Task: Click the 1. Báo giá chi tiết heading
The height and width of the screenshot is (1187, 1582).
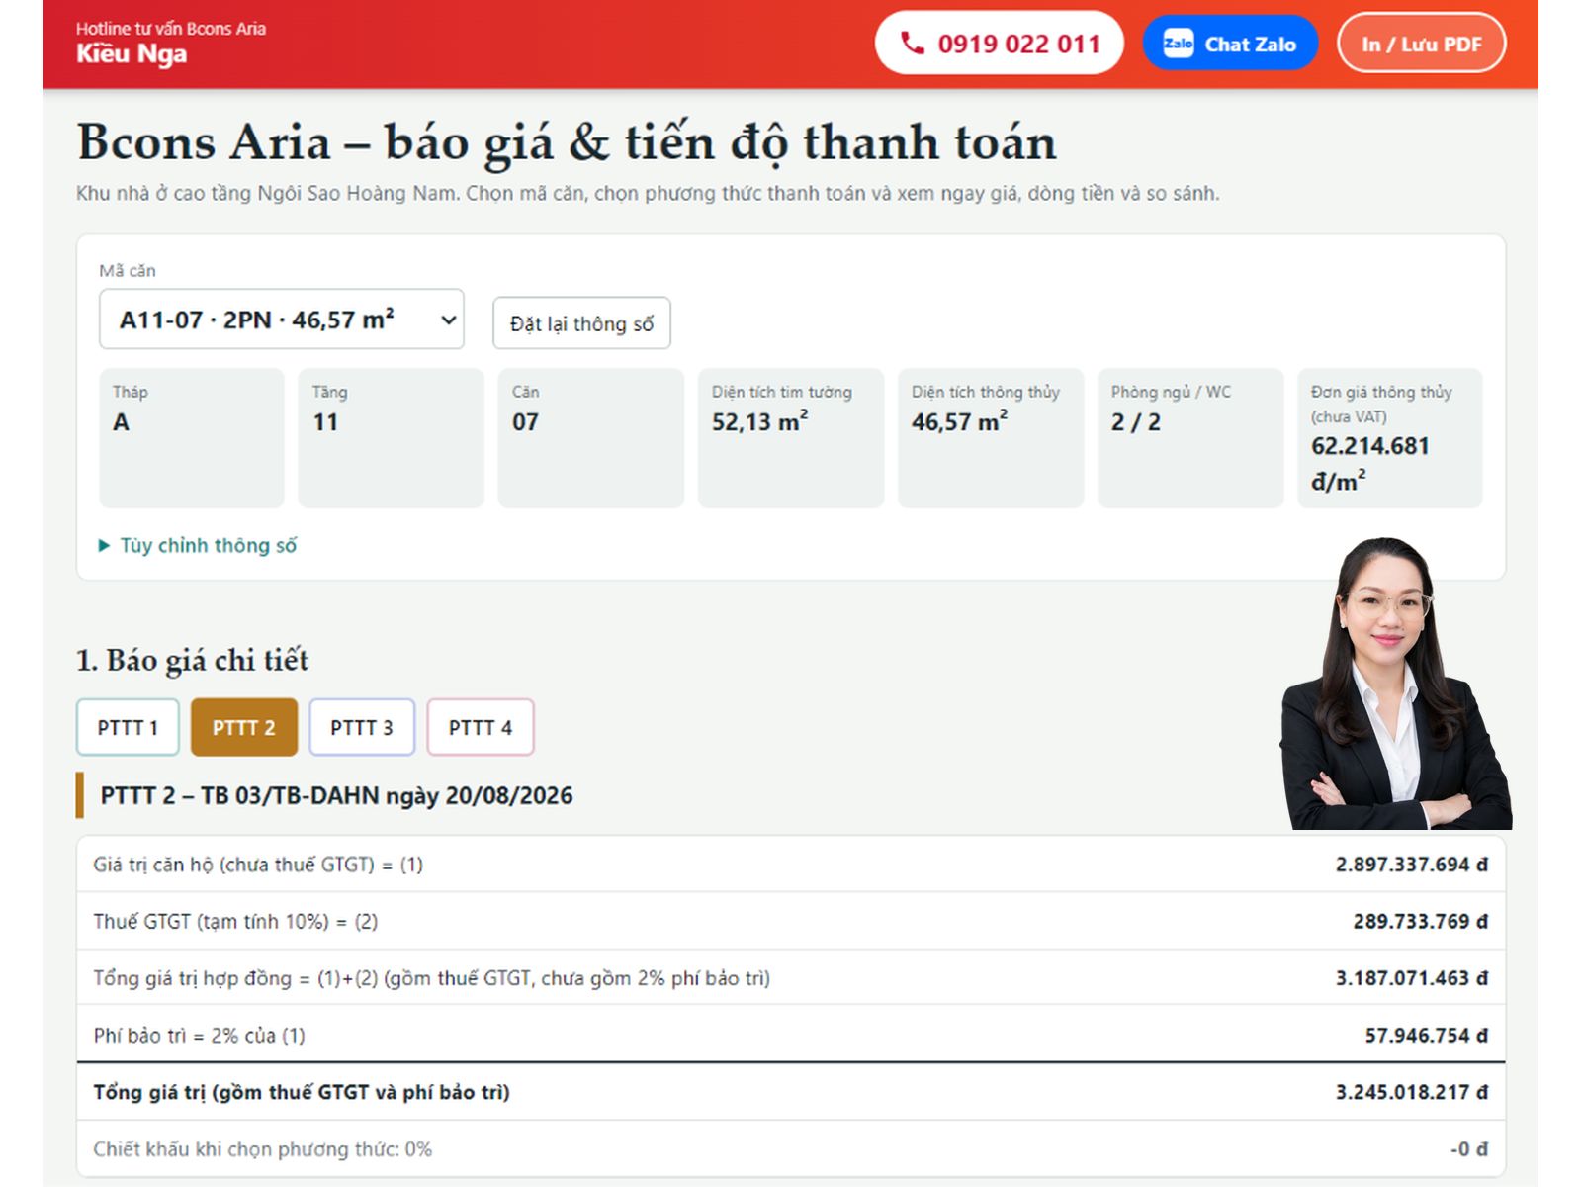Action: coord(193,660)
